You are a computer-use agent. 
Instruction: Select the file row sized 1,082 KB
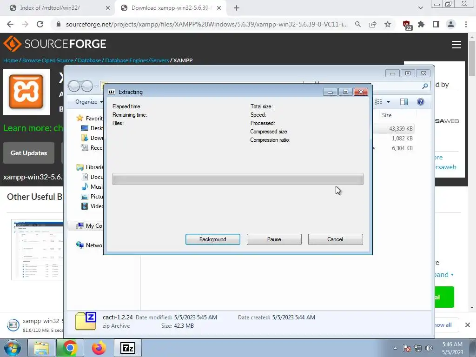click(394, 139)
